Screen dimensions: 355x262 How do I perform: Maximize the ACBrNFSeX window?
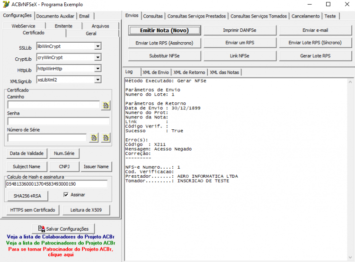pos(328,4)
